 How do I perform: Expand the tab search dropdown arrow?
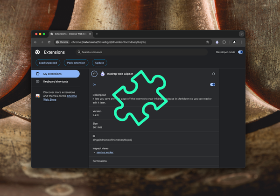click(241, 34)
